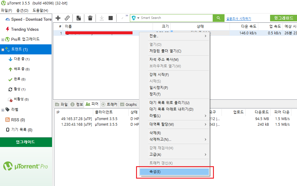Click the RSS feed icon
297x186 pixels.
[x=8, y=120]
